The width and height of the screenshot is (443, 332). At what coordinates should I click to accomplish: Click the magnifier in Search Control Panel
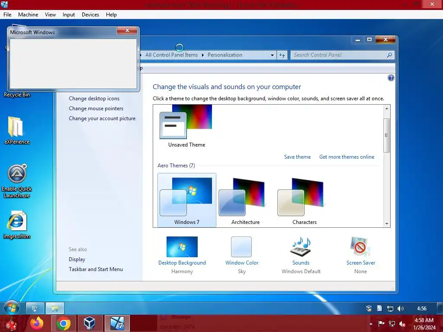tap(389, 55)
